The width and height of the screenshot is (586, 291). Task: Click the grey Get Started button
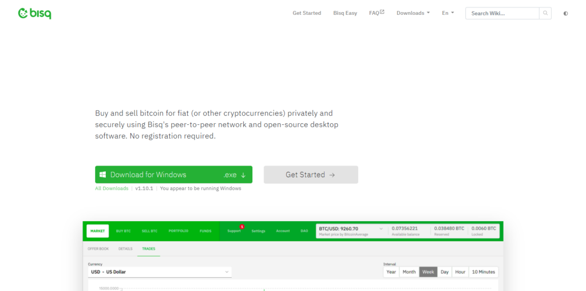[311, 175]
